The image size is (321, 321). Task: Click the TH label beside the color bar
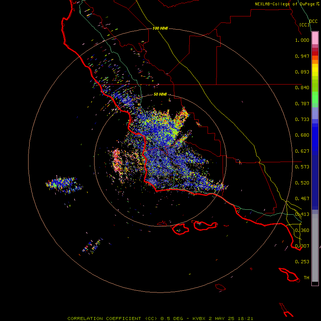[x=306, y=278]
